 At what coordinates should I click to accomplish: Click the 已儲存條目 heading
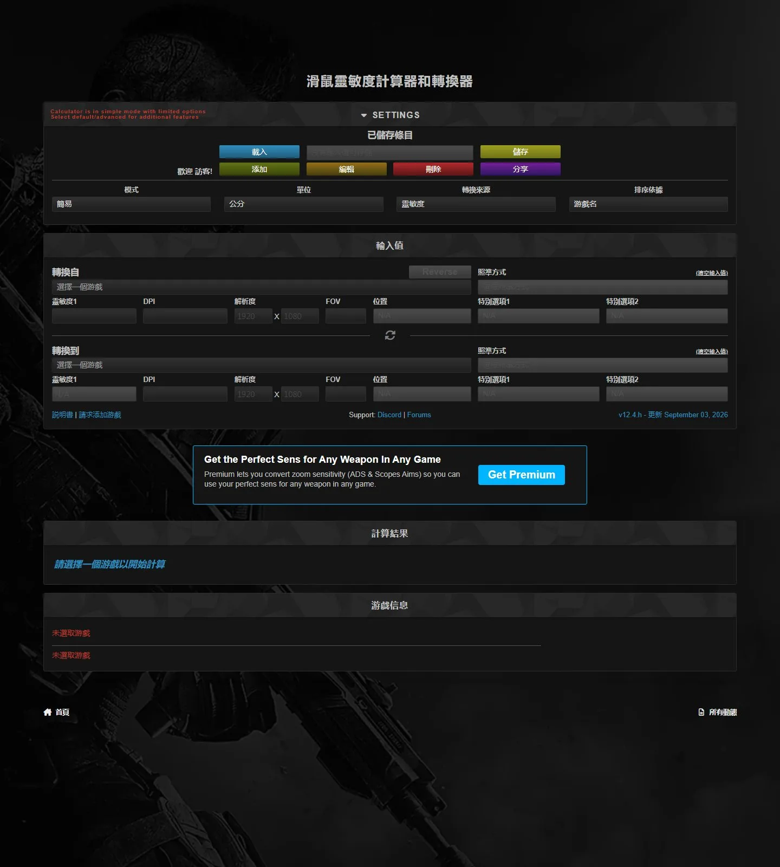[x=390, y=135]
